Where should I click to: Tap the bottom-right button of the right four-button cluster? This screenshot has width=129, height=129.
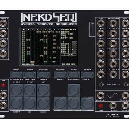pyautogui.click(x=87, y=104)
